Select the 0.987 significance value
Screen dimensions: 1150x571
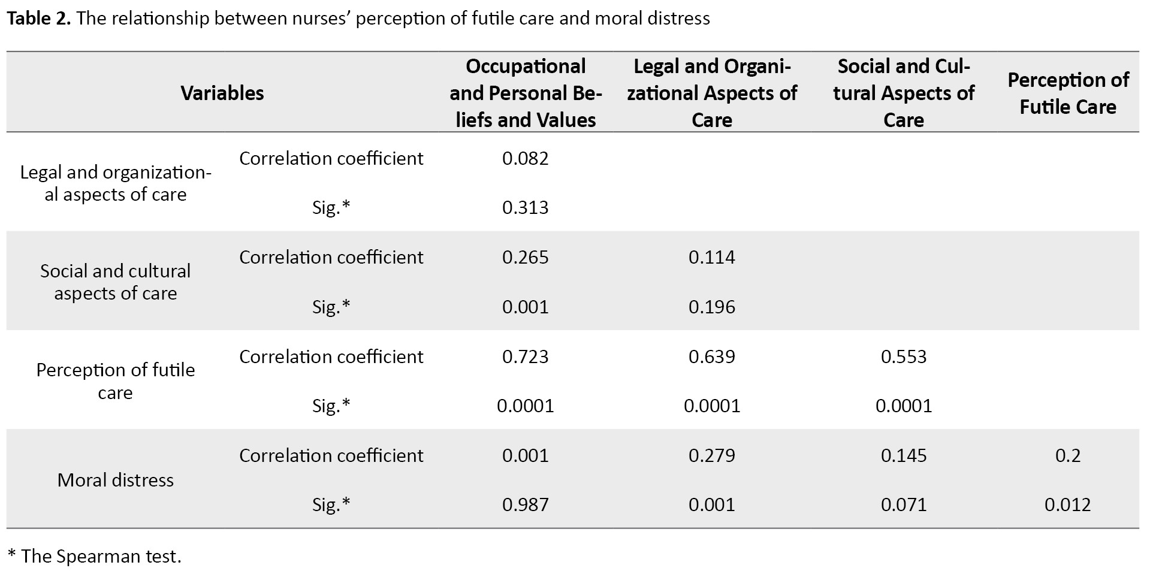pyautogui.click(x=526, y=504)
